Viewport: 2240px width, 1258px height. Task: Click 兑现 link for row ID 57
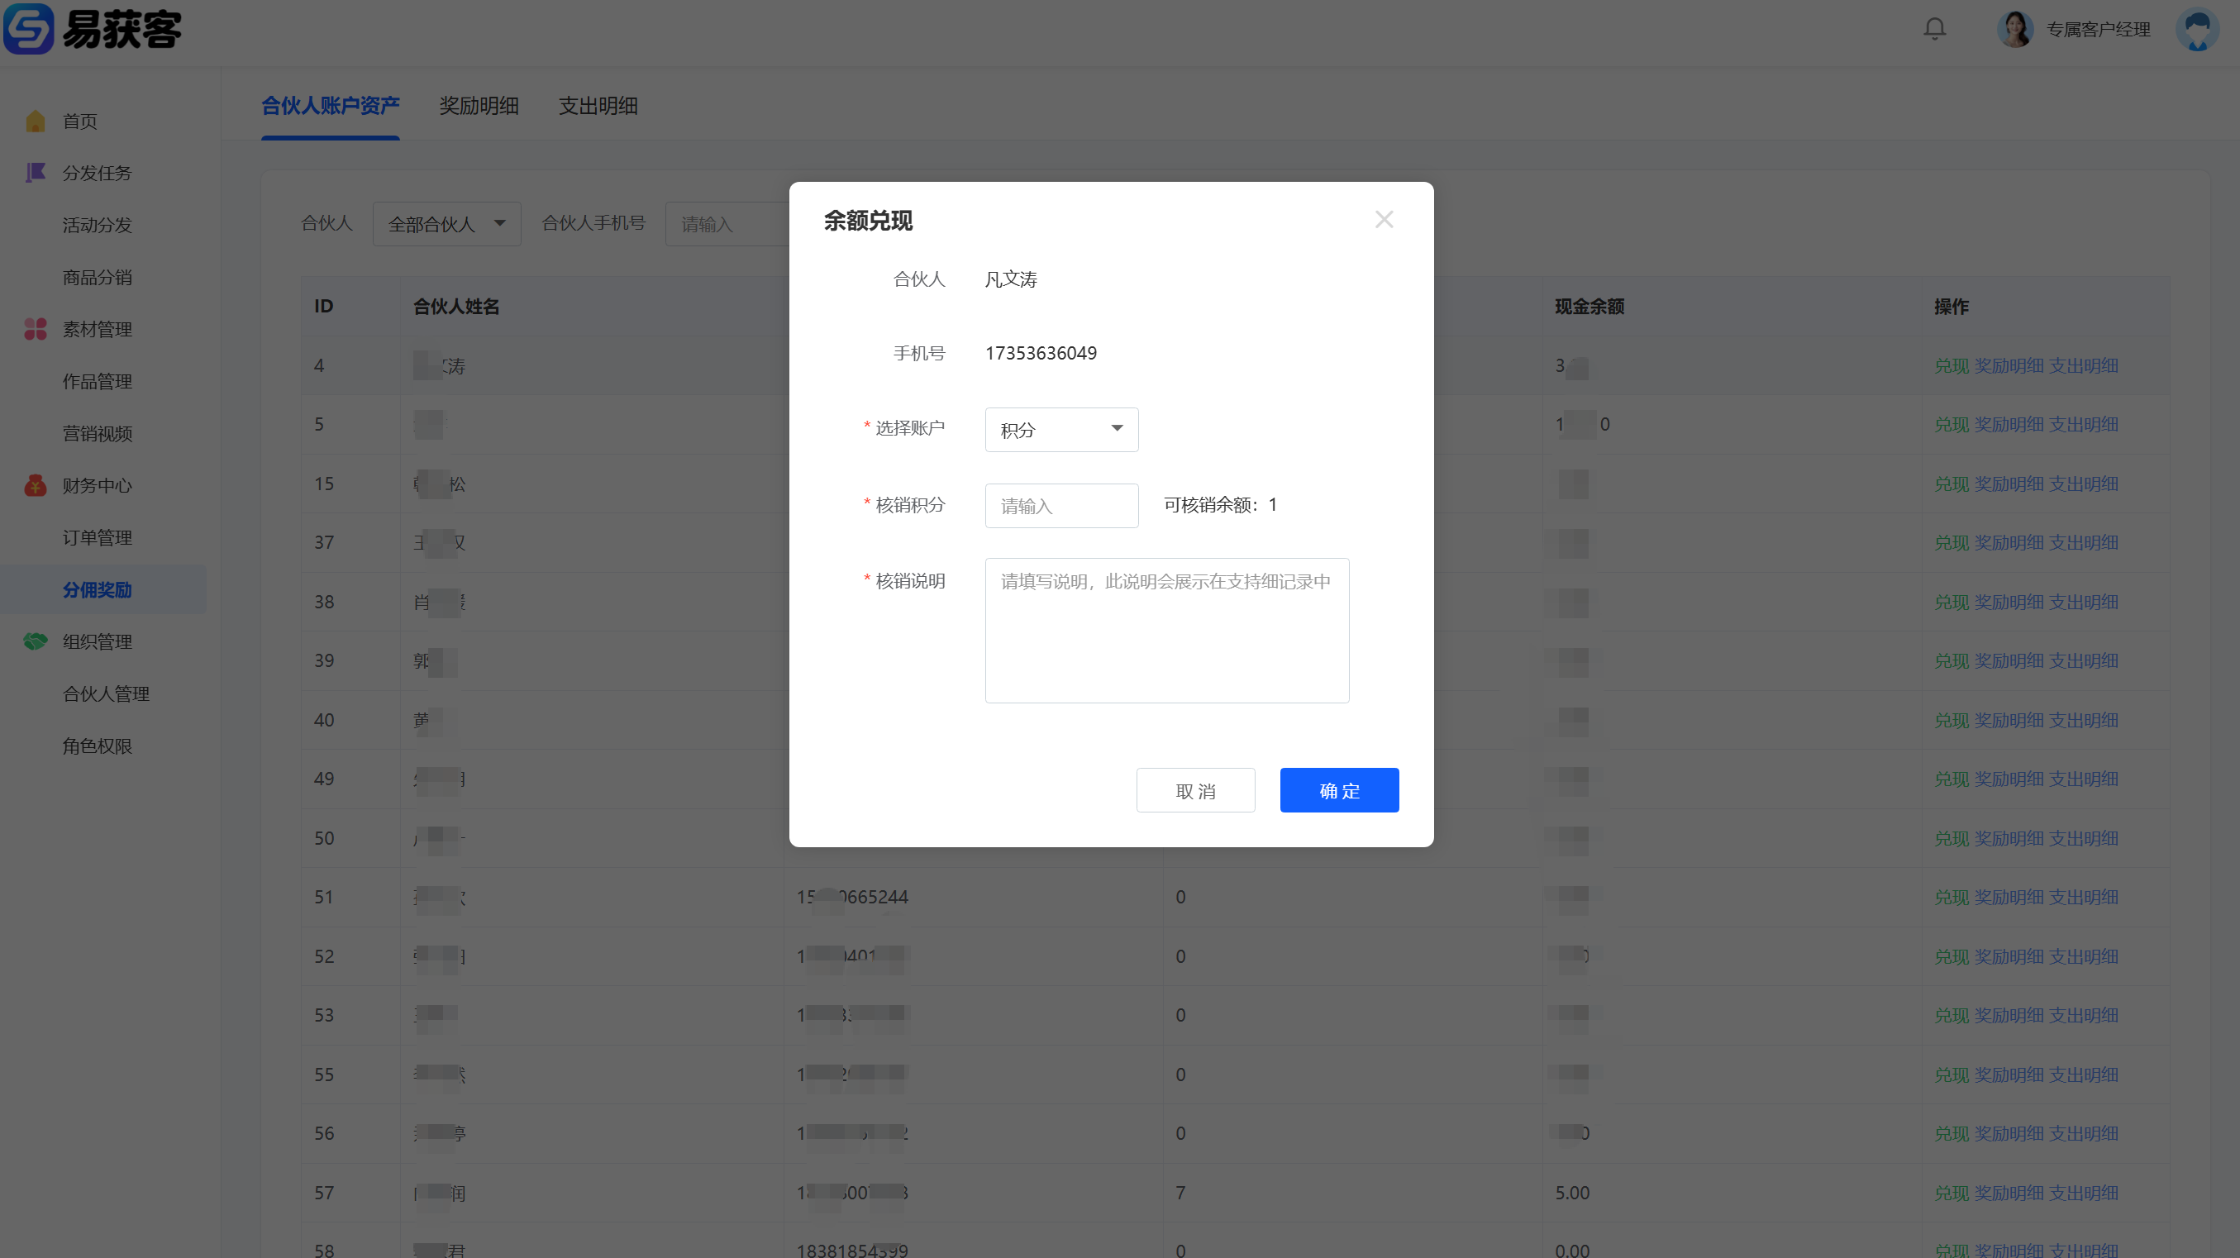tap(1951, 1193)
